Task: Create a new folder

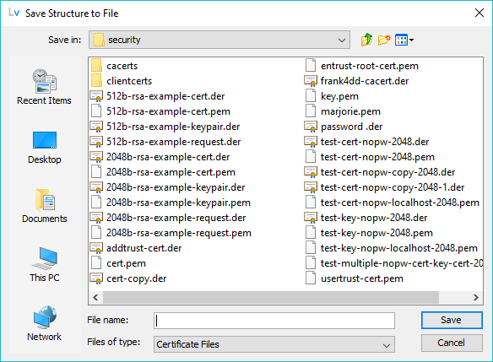Action: point(384,40)
